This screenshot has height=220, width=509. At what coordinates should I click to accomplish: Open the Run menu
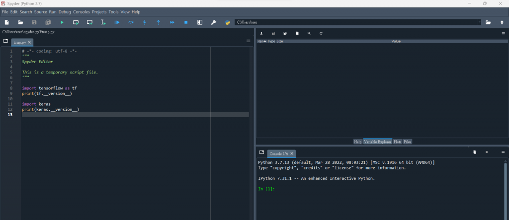pos(53,12)
